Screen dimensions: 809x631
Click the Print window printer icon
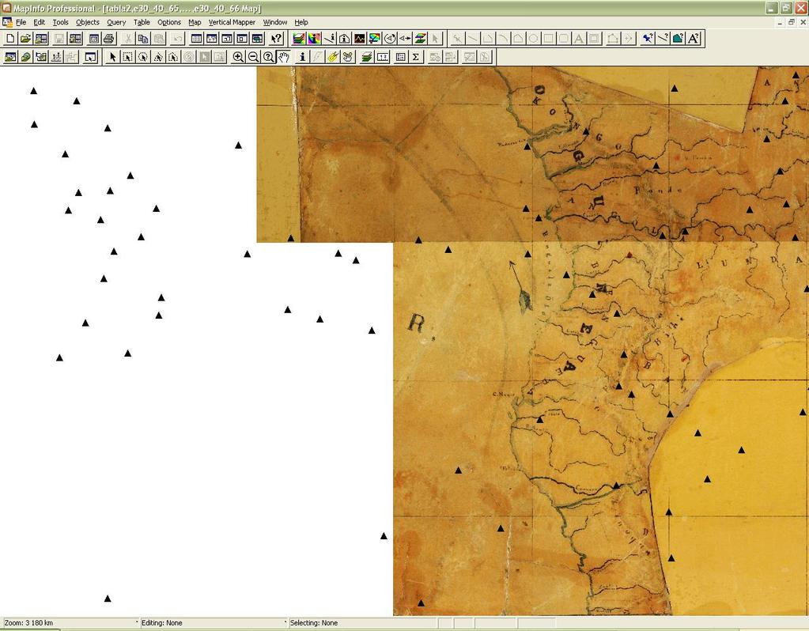coord(108,39)
